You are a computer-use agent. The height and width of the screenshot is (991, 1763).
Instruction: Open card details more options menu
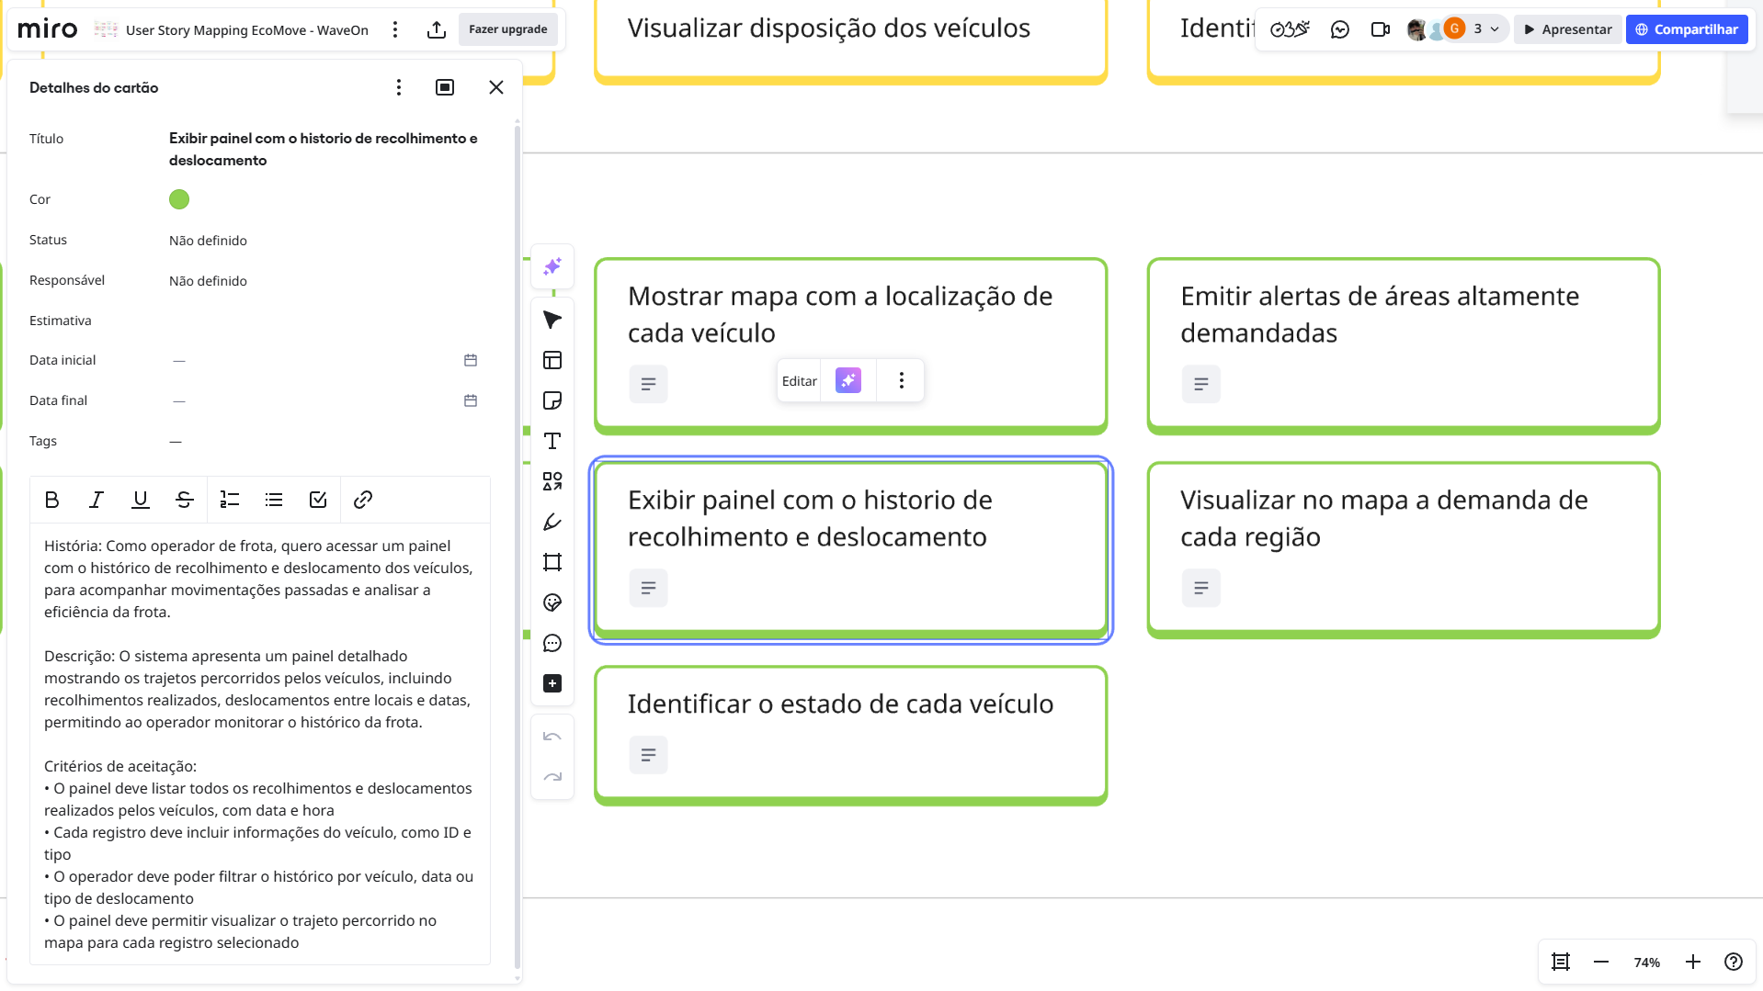(399, 87)
